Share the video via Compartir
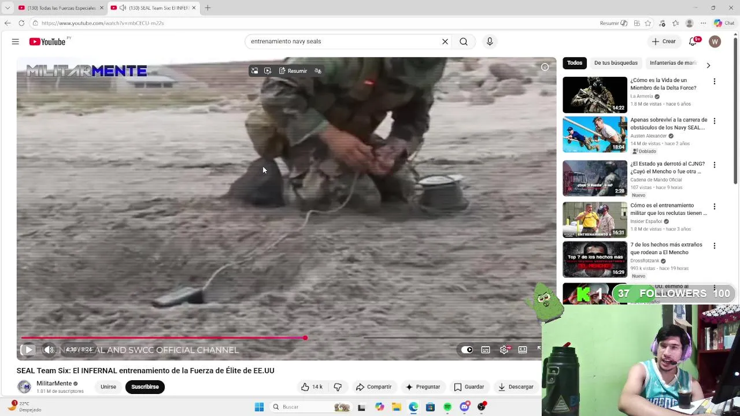Viewport: 740px width, 416px height. tap(373, 387)
